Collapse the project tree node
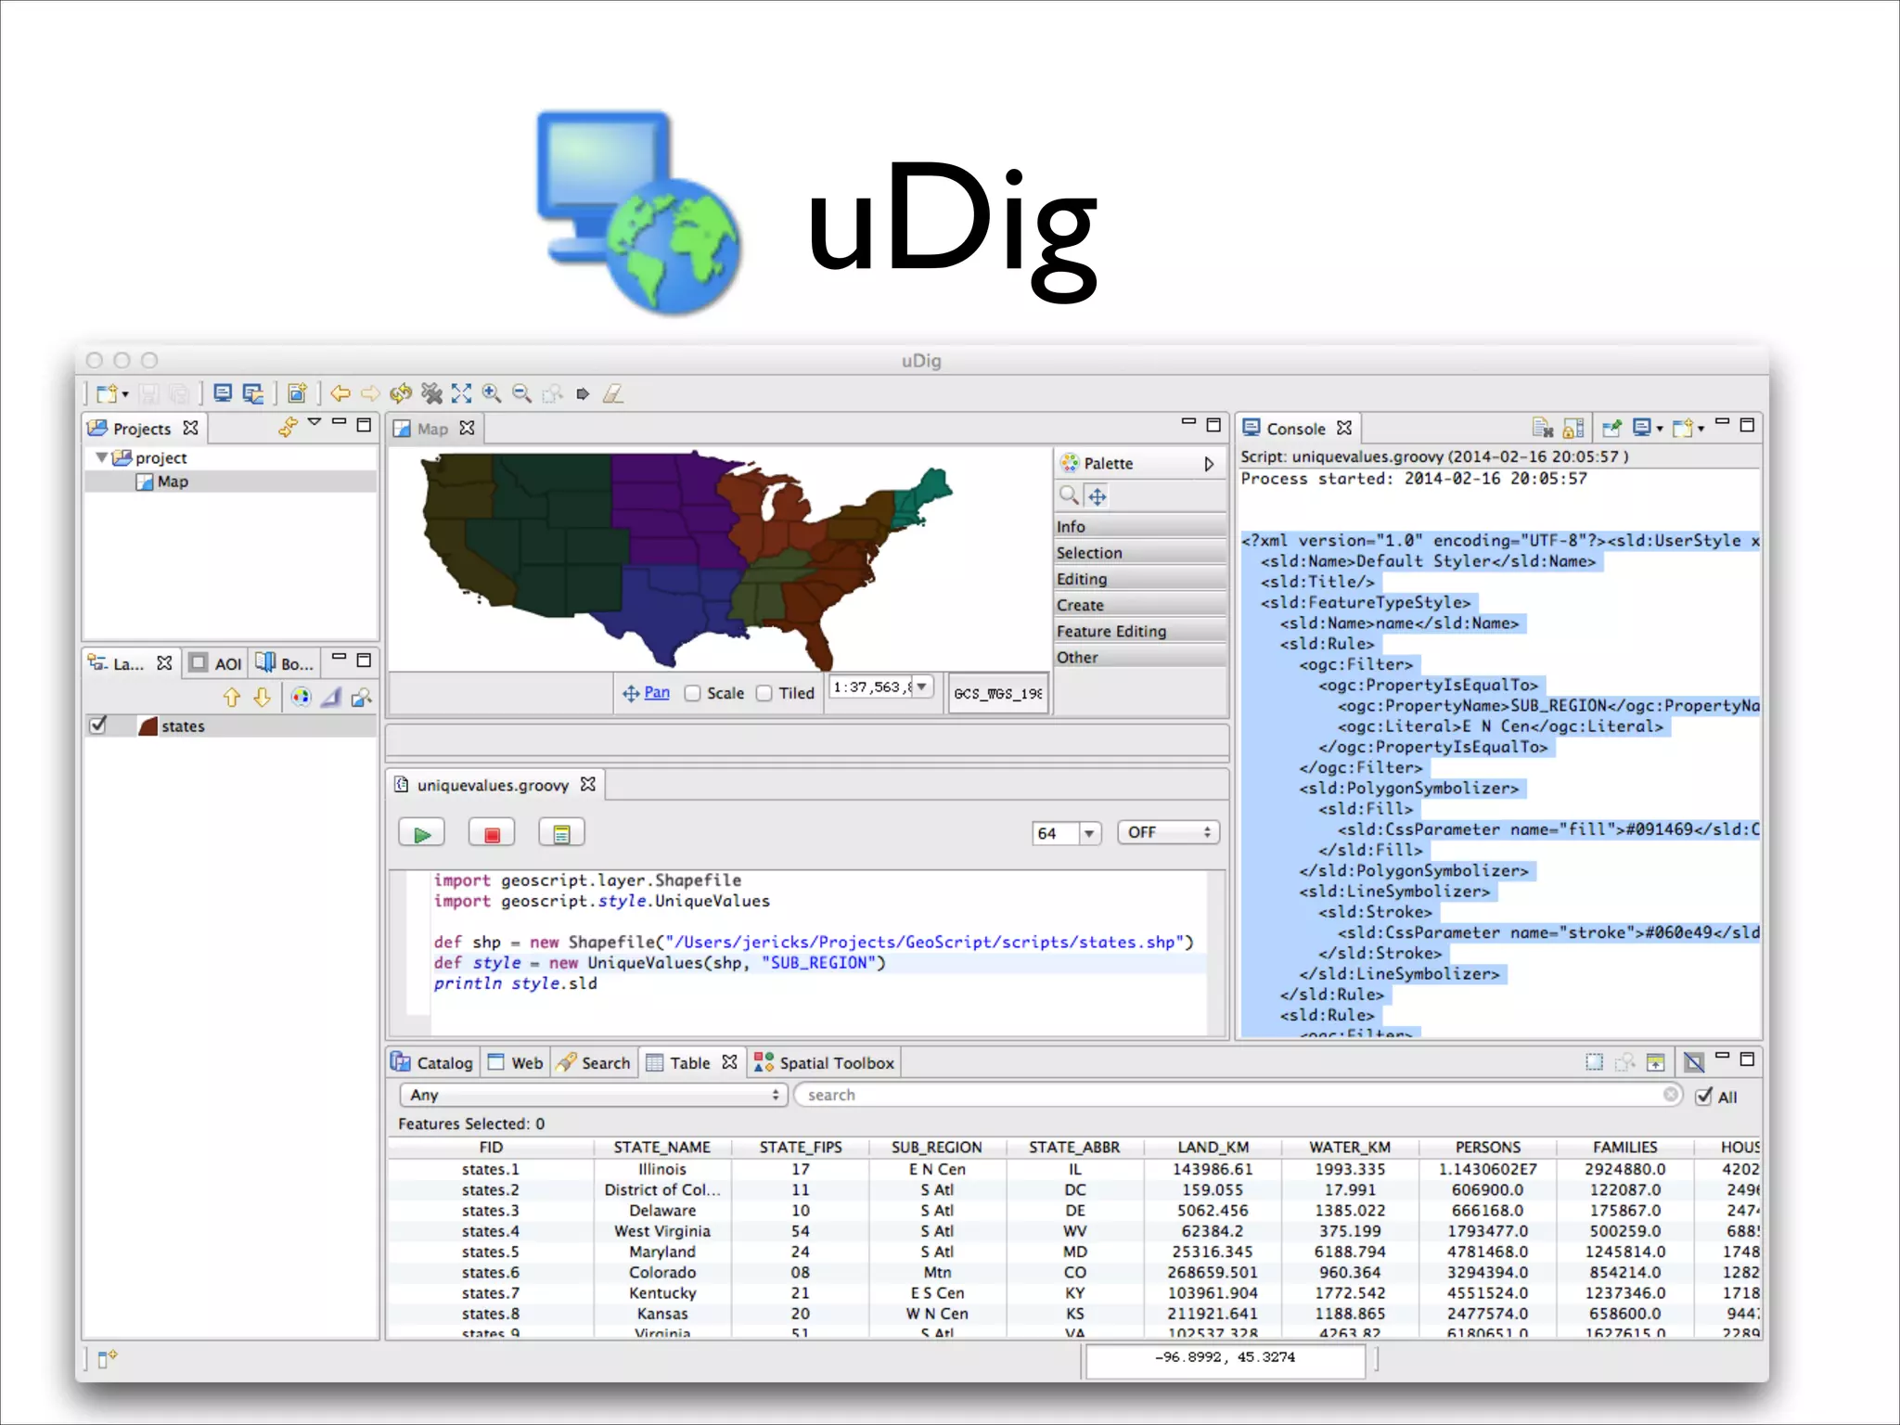The width and height of the screenshot is (1900, 1425). click(102, 457)
